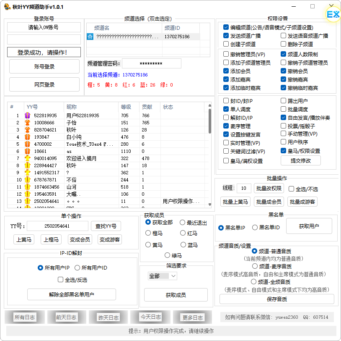
Task: Click 提交修改 in the permissions panel
Action: (x=300, y=160)
